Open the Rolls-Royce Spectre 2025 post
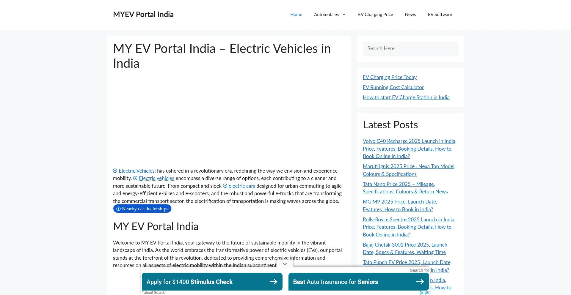The width and height of the screenshot is (571, 295). point(409,227)
